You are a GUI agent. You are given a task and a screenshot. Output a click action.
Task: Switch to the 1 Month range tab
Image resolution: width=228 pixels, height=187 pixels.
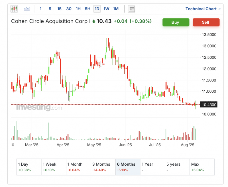pyautogui.click(x=78, y=167)
